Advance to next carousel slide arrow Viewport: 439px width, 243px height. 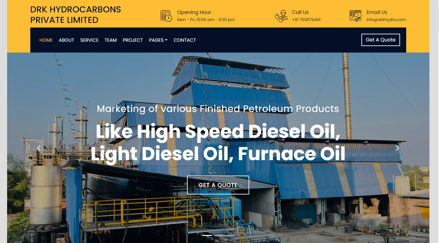398,148
